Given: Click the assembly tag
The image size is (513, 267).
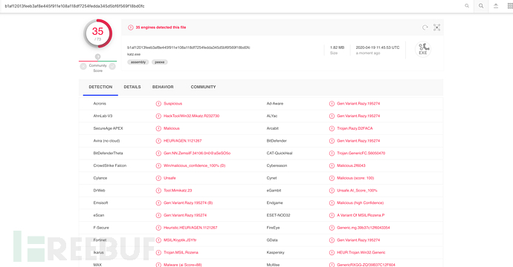Looking at the screenshot, I should pos(138,62).
